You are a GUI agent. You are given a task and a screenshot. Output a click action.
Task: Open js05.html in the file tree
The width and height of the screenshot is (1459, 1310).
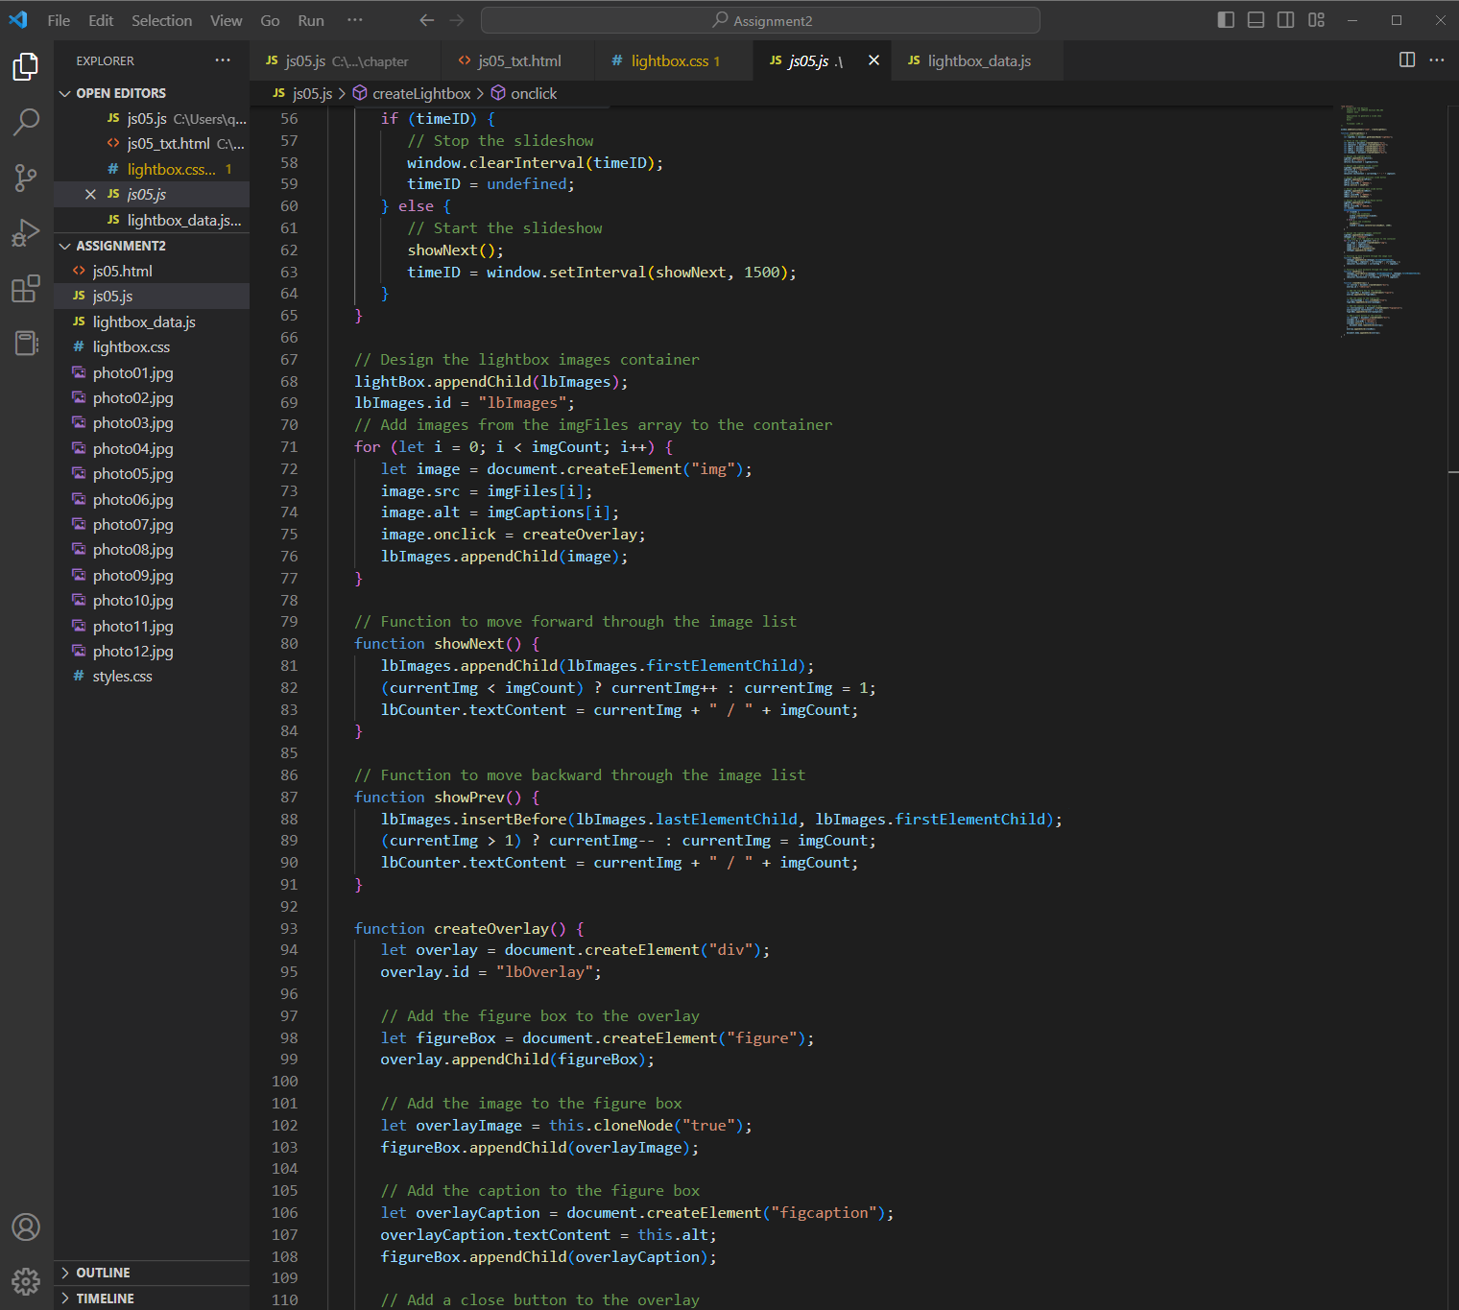pyautogui.click(x=152, y=271)
